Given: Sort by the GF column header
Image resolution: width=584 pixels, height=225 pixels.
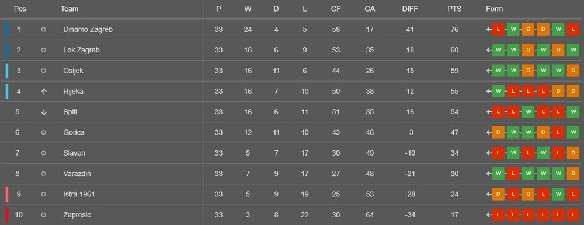Looking at the screenshot, I should [336, 9].
